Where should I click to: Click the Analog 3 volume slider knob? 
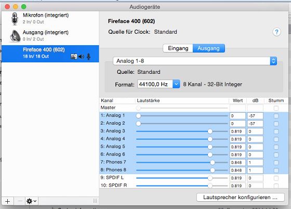(x=210, y=132)
